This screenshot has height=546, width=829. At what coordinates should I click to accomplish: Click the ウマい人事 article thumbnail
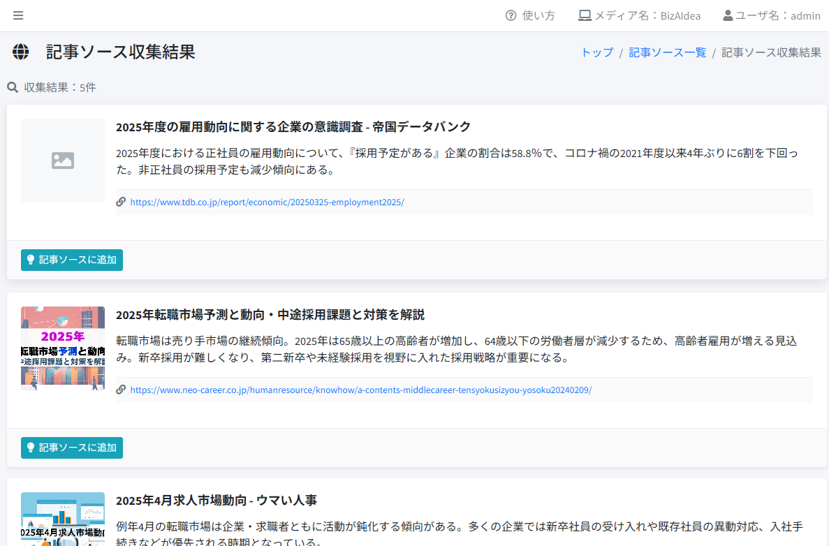pos(63,520)
